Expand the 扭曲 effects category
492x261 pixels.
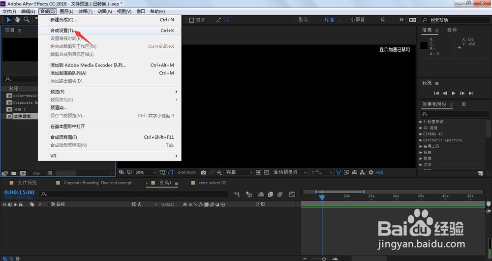coord(421,152)
